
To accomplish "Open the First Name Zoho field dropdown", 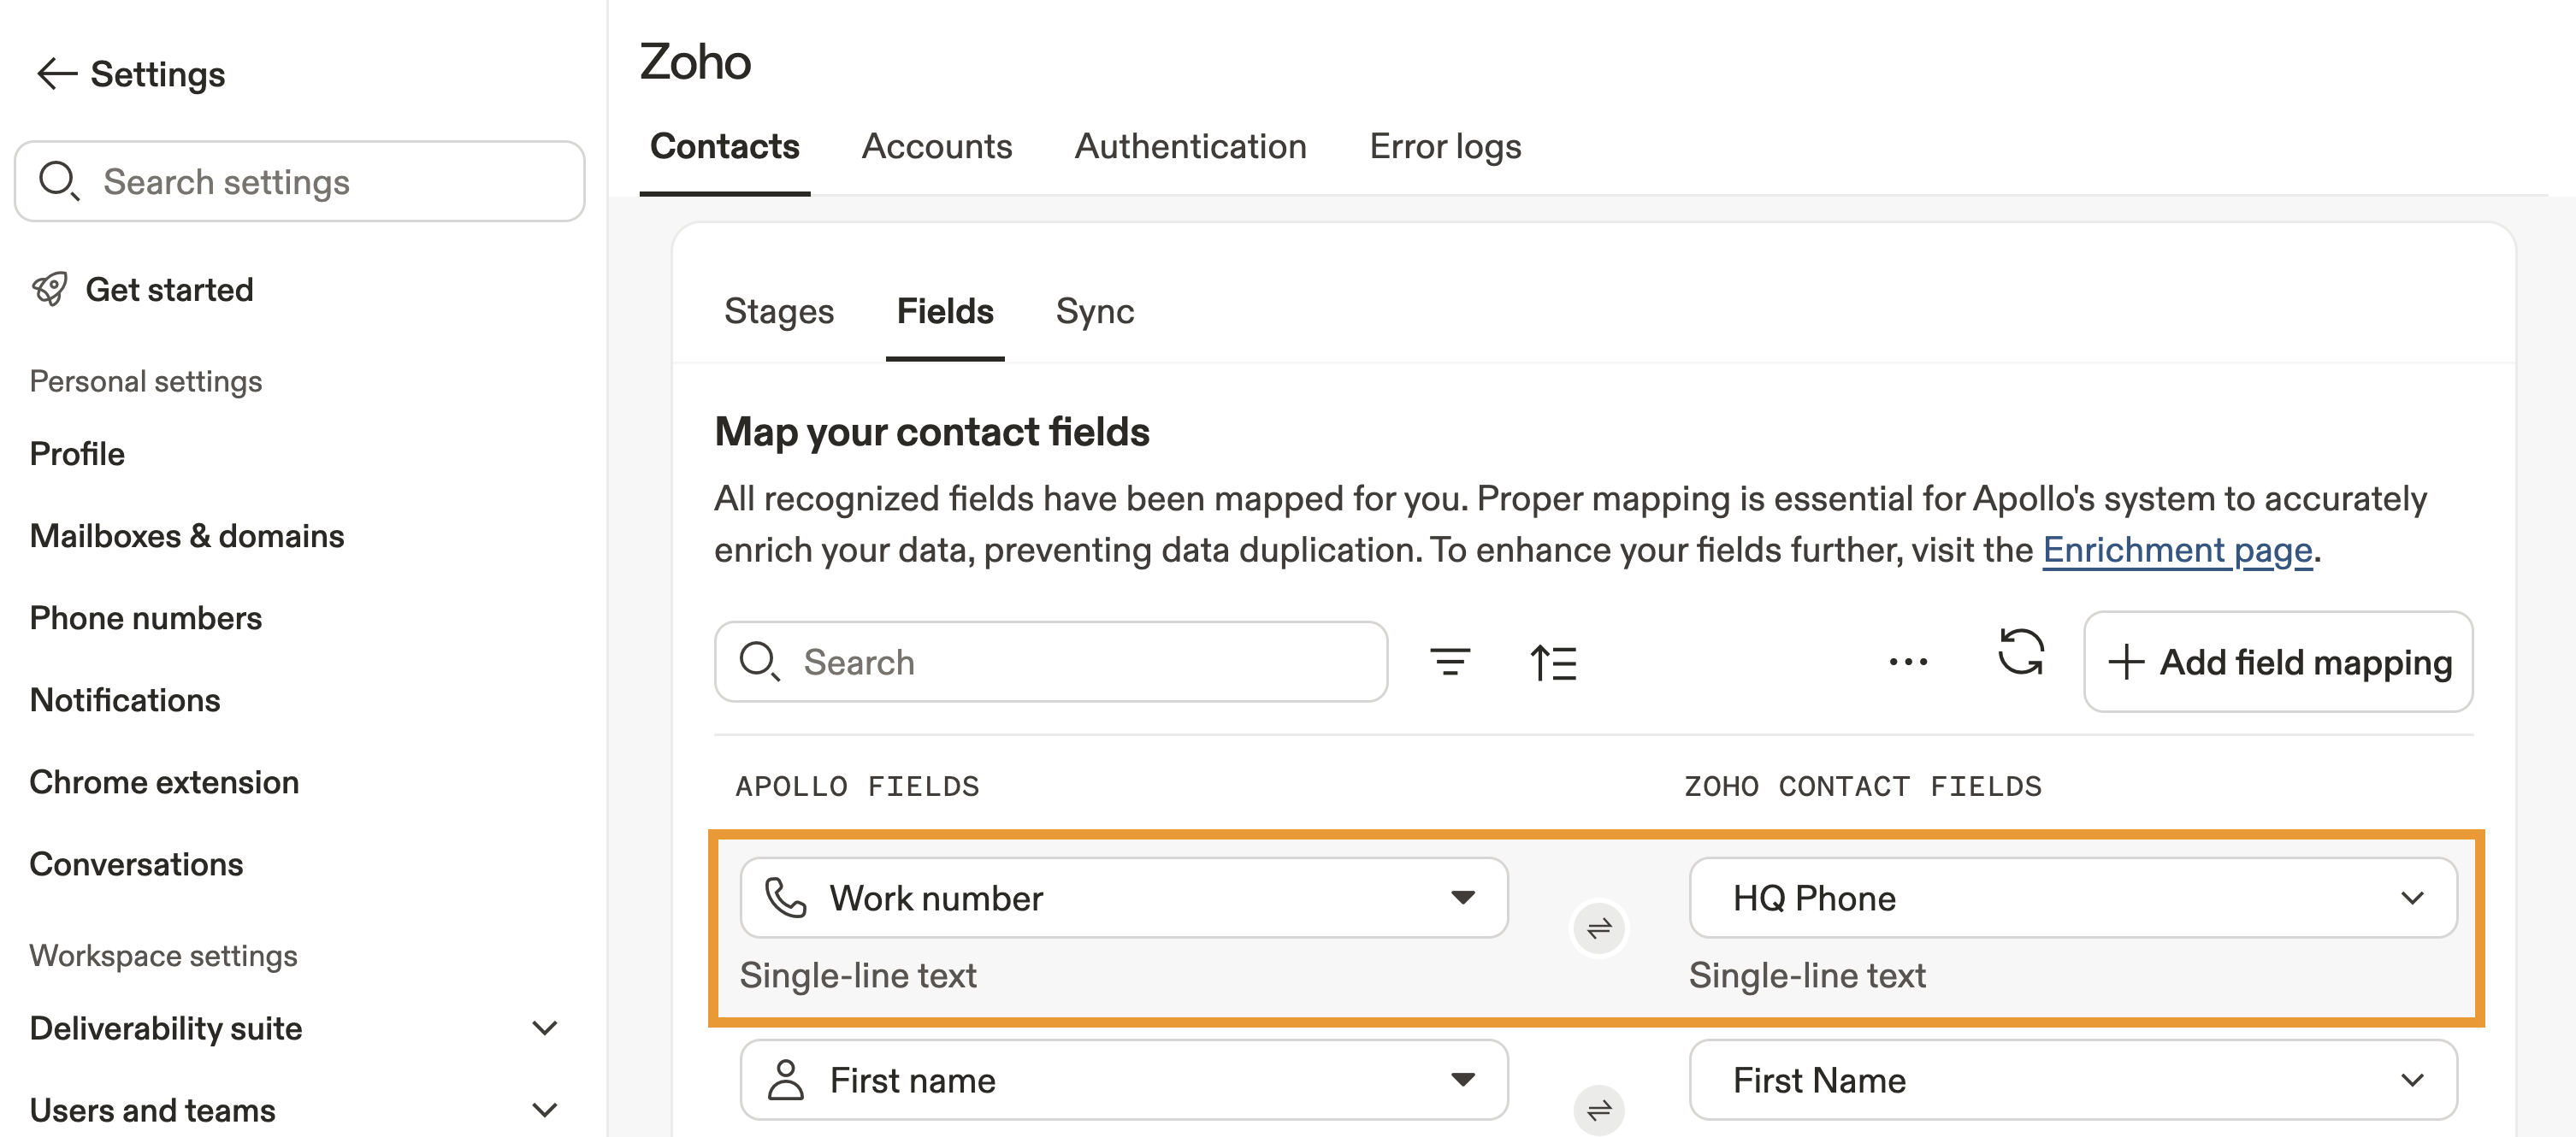I will pyautogui.click(x=2411, y=1080).
